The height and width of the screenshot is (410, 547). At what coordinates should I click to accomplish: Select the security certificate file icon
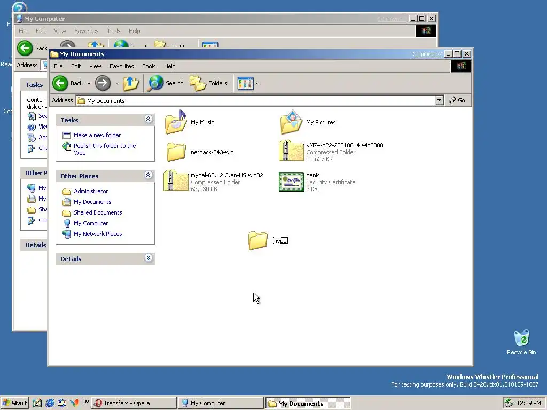point(291,182)
